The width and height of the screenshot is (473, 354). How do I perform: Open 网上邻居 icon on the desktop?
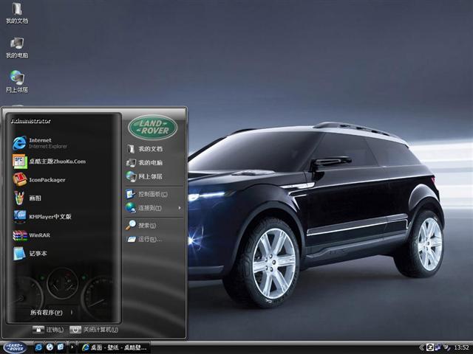(16, 78)
